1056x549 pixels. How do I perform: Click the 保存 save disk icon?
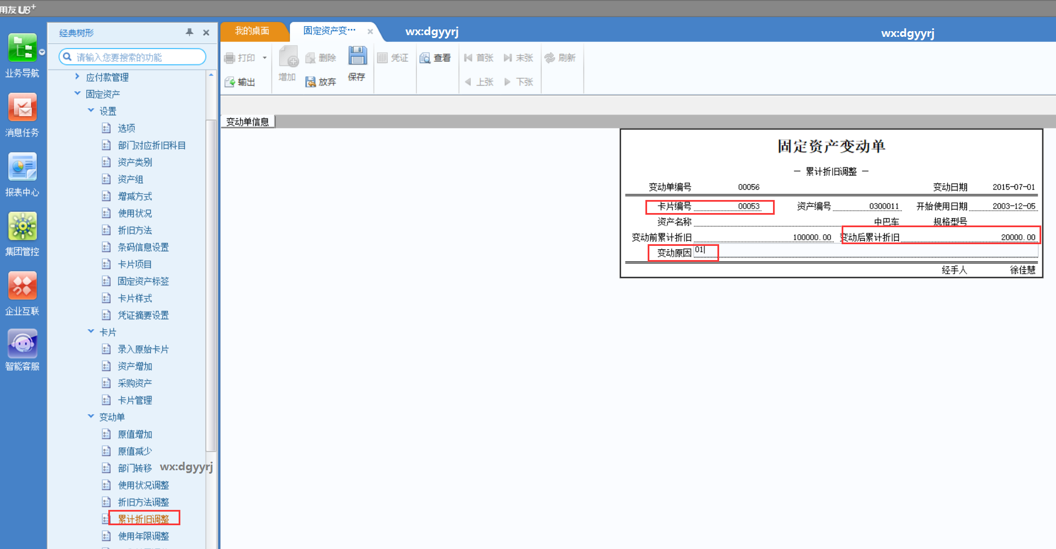click(x=357, y=56)
